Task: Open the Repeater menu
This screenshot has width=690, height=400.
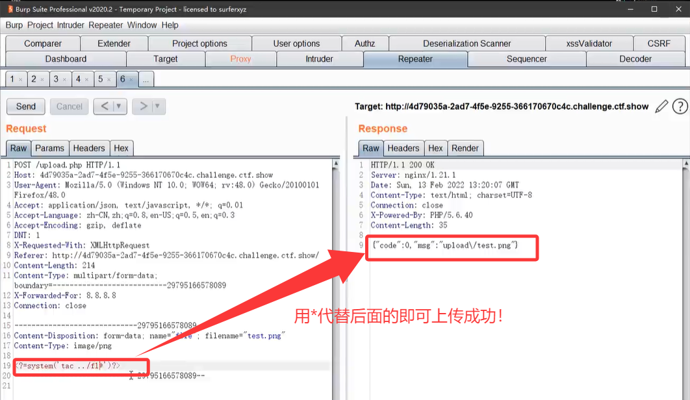Action: 106,25
